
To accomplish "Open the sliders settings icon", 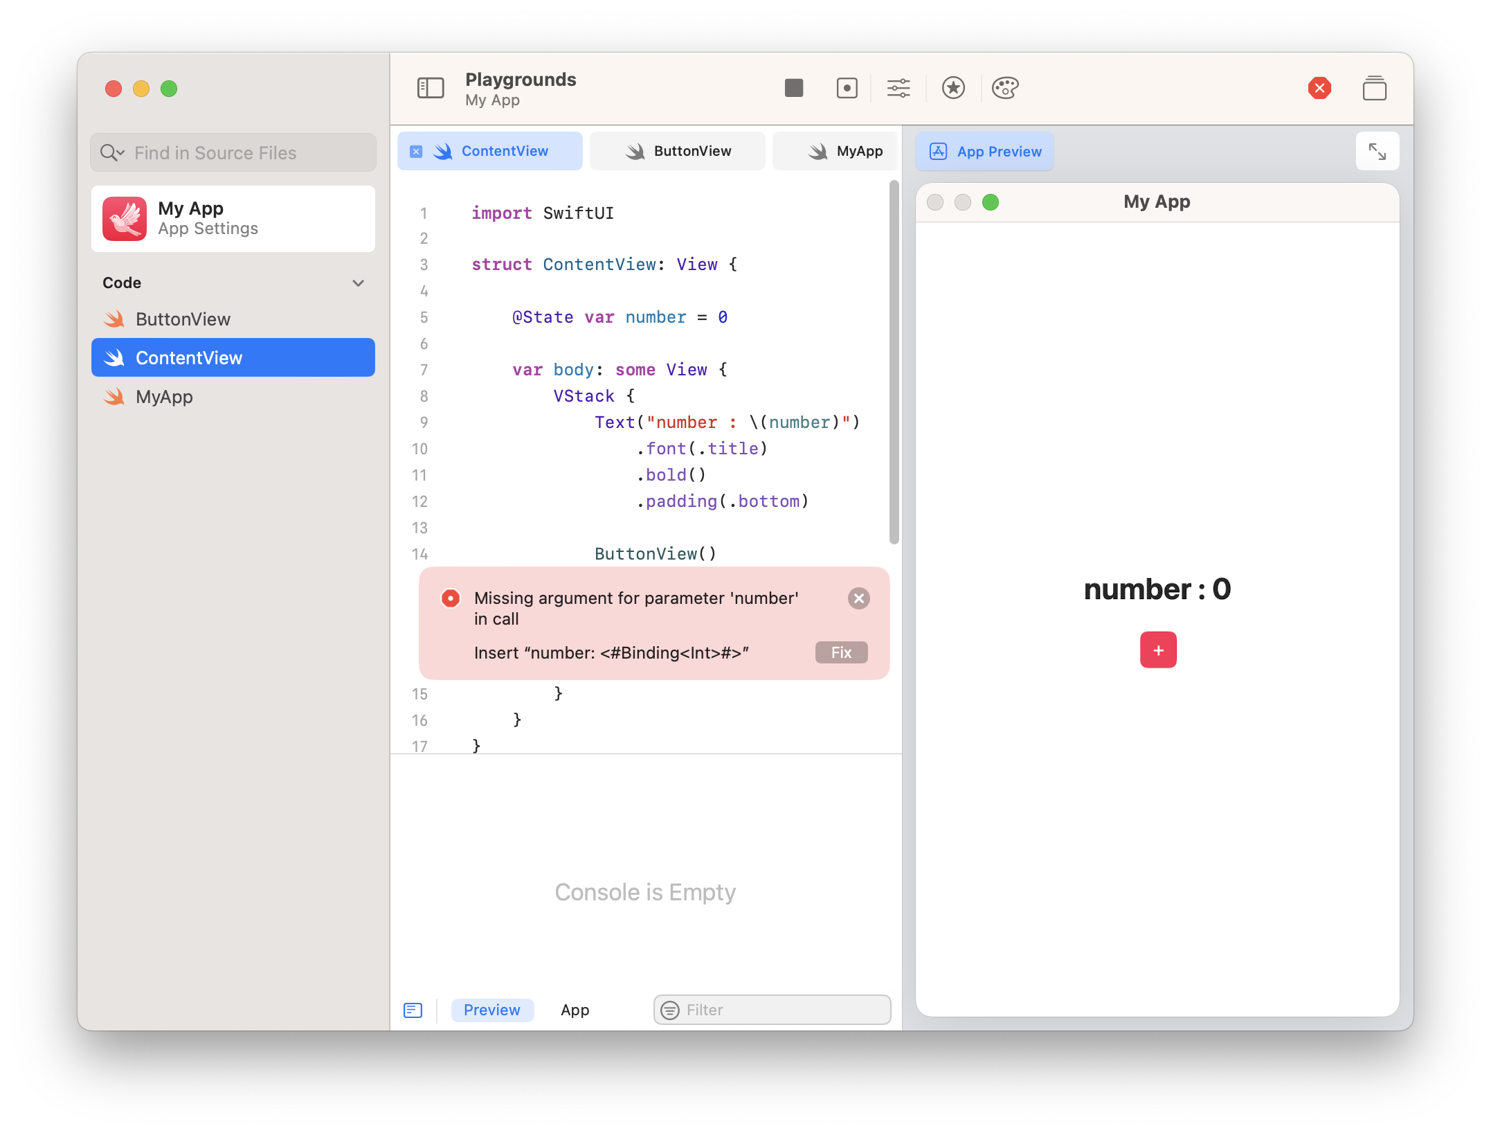I will pos(898,88).
